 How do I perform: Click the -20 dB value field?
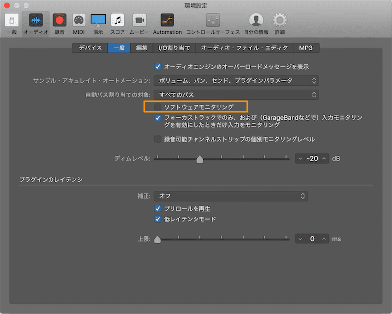tap(312, 159)
